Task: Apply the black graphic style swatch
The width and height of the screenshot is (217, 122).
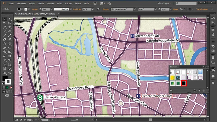Action: point(184,83)
